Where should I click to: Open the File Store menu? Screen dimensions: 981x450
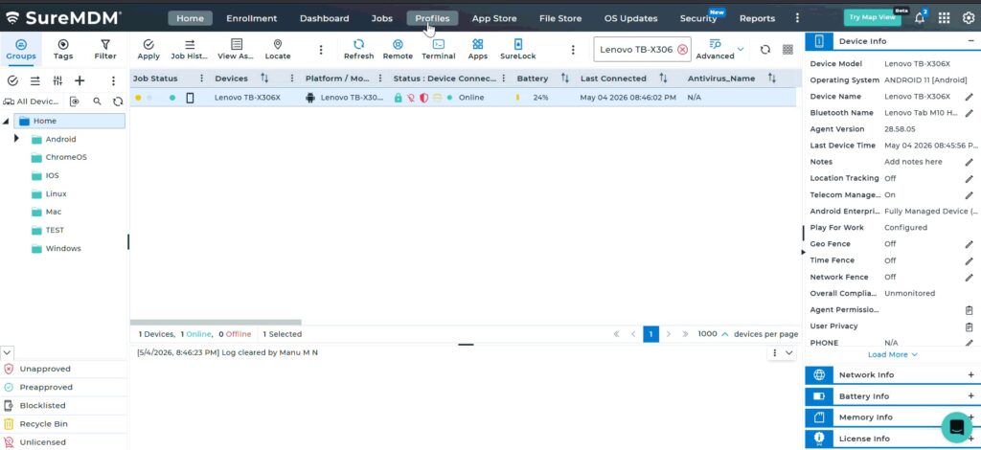pos(560,18)
